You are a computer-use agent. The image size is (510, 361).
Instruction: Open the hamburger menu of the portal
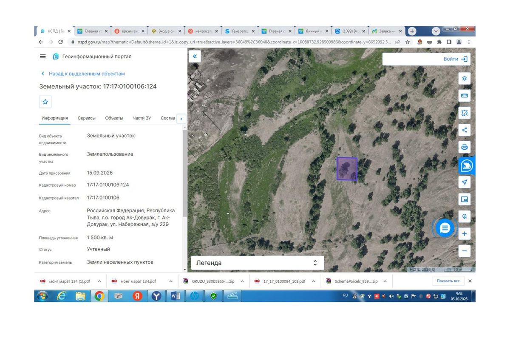pyautogui.click(x=42, y=57)
